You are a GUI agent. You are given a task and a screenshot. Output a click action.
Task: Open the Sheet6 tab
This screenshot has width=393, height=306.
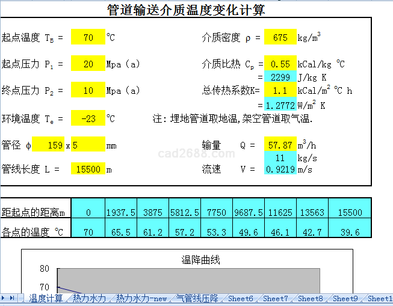click(241, 298)
